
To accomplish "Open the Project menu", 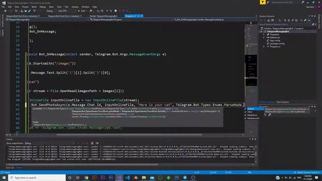I will [x=25, y=7].
